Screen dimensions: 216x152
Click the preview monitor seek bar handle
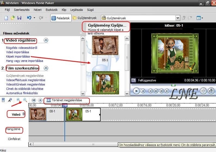[x=174, y=85]
